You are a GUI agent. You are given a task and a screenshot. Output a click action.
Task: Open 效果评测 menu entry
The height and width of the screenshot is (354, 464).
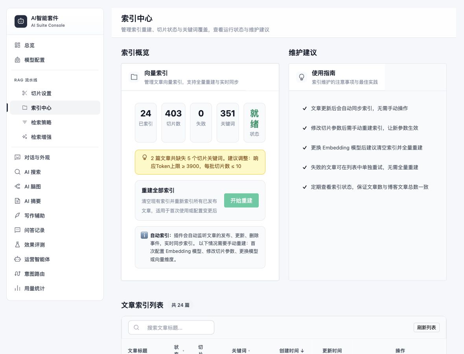(55, 245)
